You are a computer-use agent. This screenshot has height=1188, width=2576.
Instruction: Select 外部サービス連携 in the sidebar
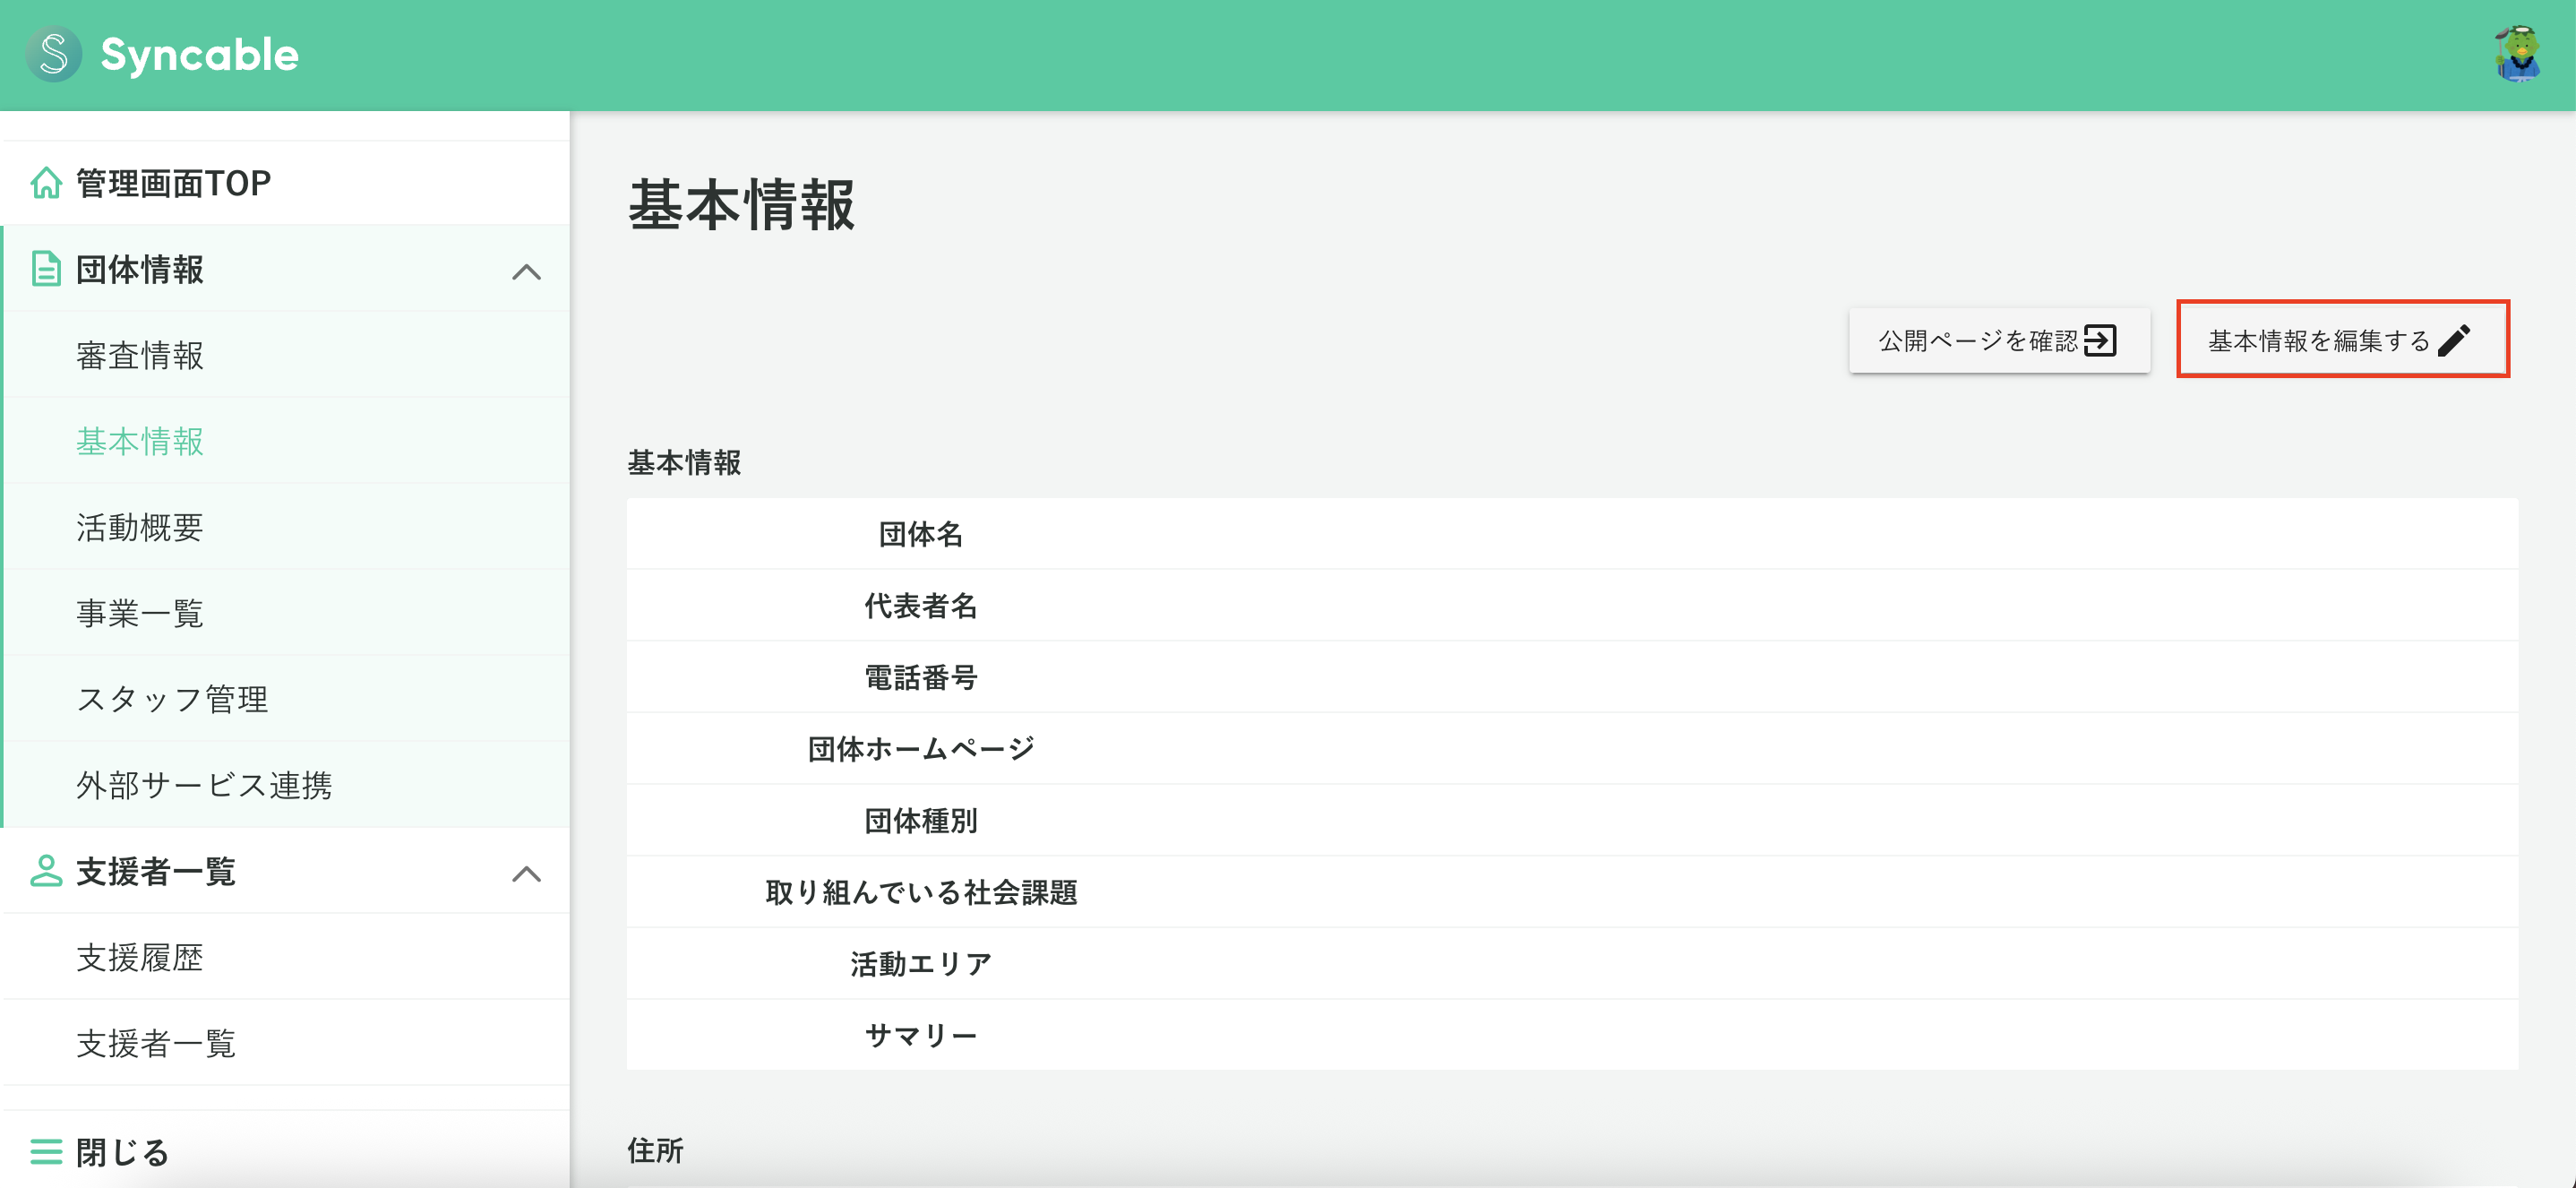205,785
